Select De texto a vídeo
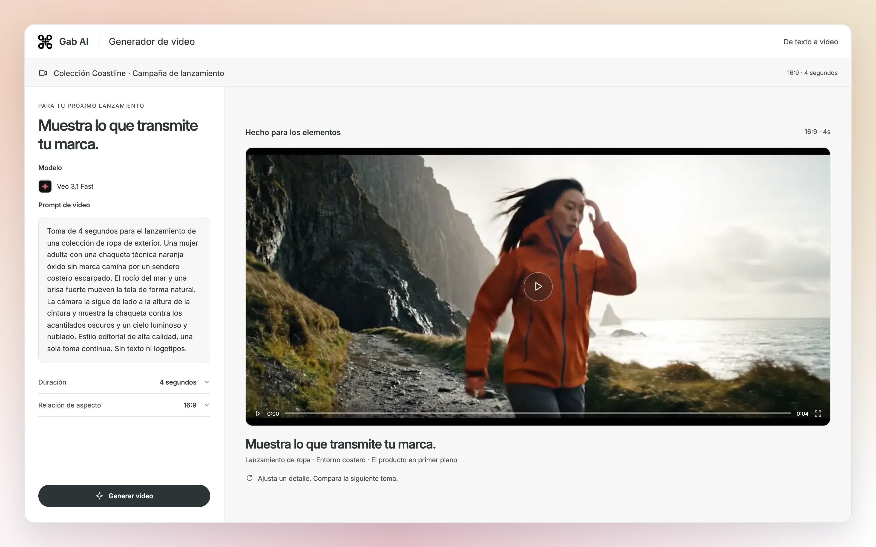 pos(811,42)
